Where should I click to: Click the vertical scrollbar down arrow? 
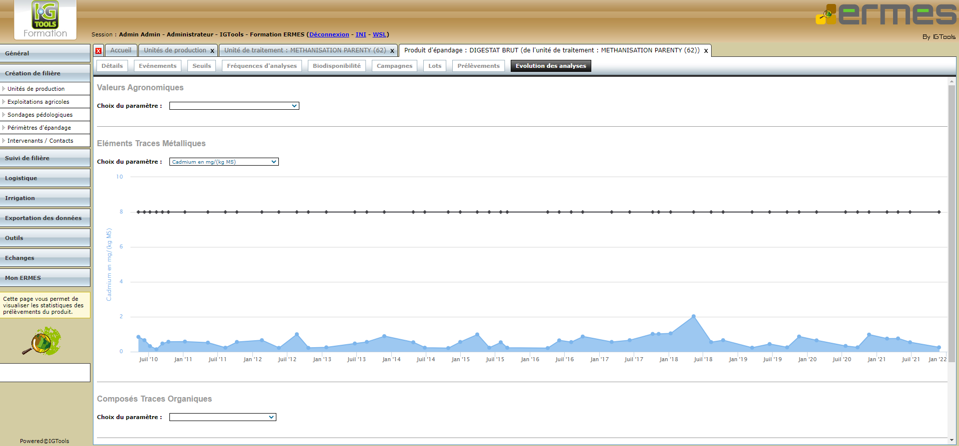(952, 440)
